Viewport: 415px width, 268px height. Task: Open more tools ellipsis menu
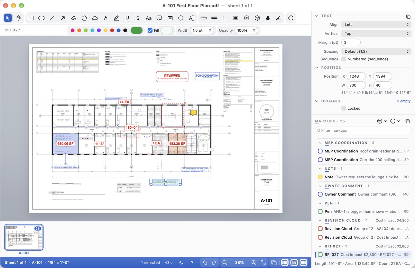(291, 18)
